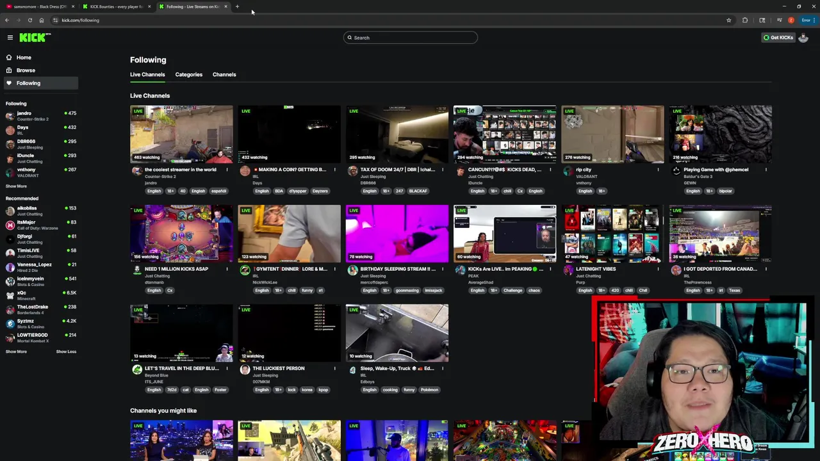Select the español tag under jandro stream
This screenshot has height=461, width=820.
[218, 191]
